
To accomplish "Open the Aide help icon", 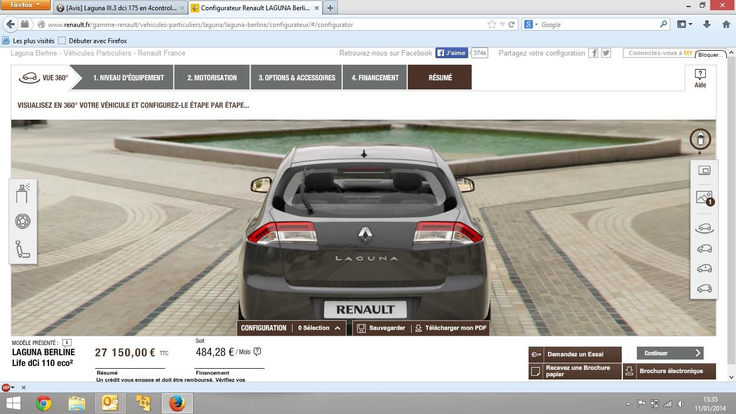I will [x=700, y=78].
